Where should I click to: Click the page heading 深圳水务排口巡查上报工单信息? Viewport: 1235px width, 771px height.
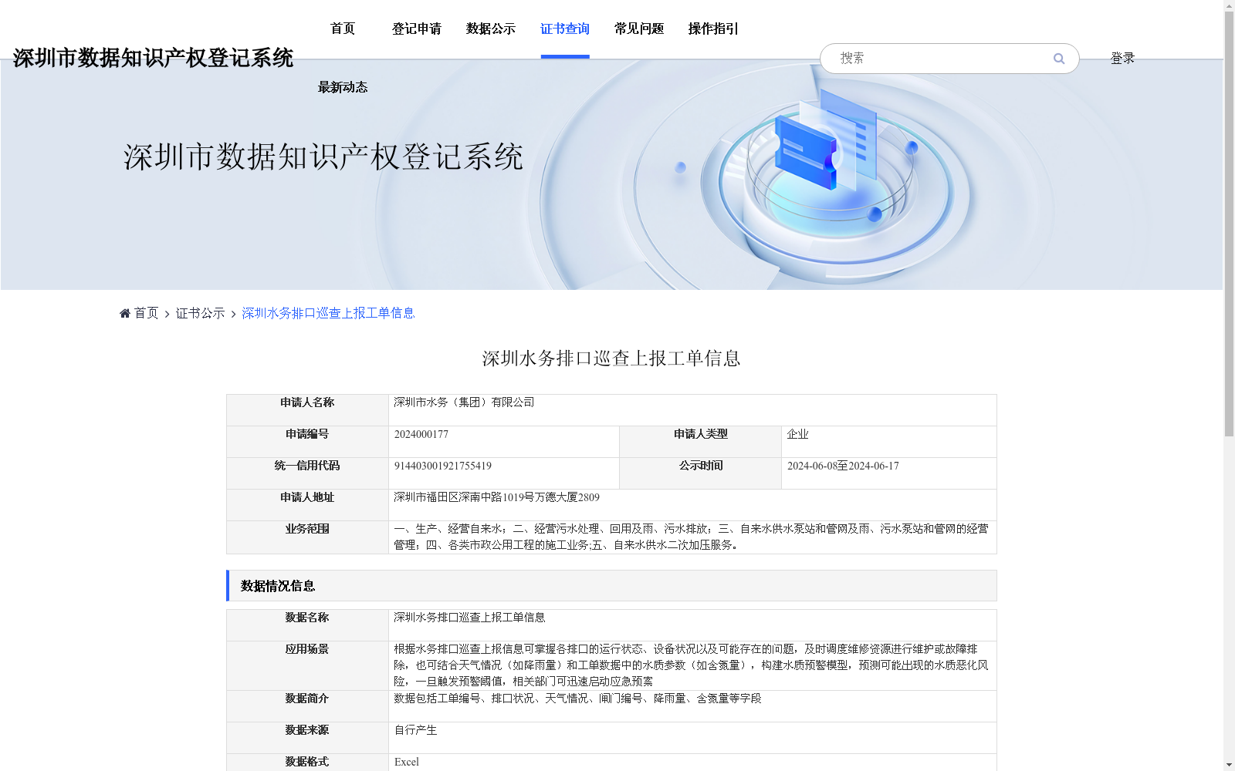(611, 359)
